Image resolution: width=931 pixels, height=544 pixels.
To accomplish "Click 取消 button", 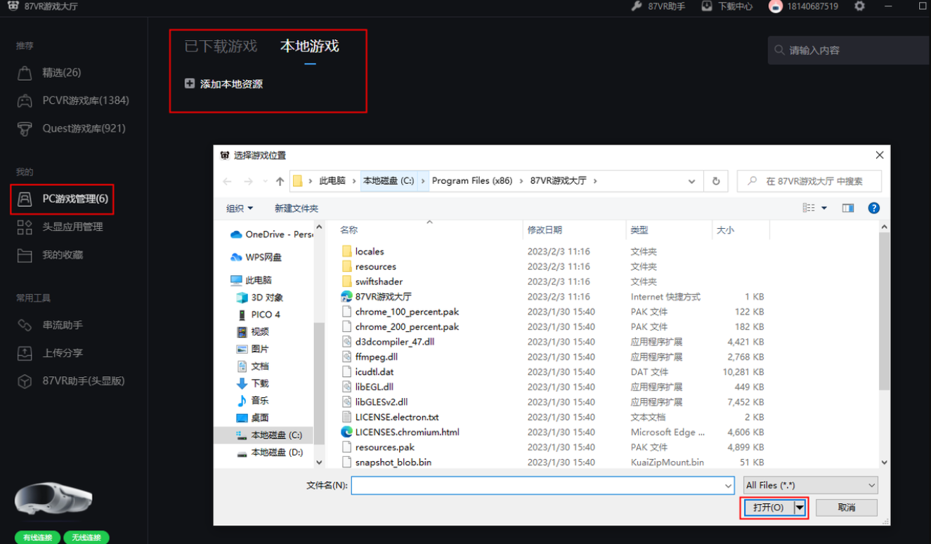I will [847, 507].
